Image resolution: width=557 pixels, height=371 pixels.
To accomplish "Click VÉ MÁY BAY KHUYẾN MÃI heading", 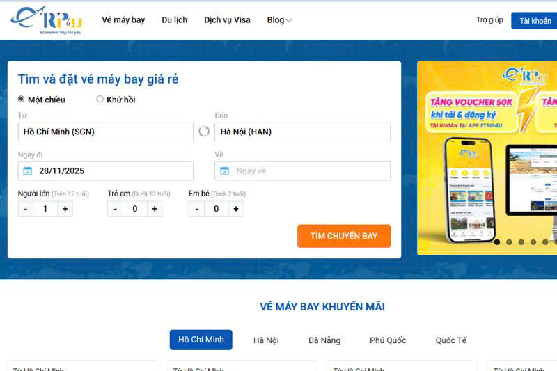I will [322, 307].
